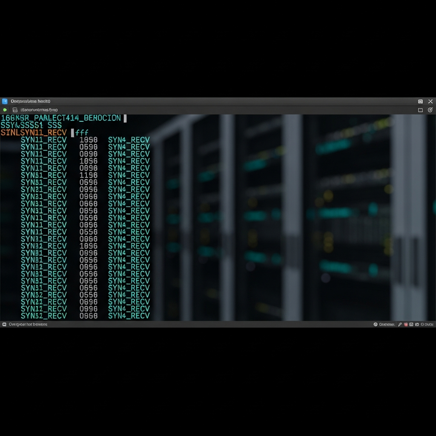Click the second panel icon before 'O OM0t'
436x436 pixels.
pos(417,324)
